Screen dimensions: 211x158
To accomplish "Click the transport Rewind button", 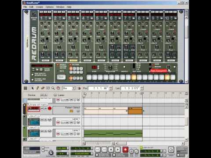I will [98, 150].
